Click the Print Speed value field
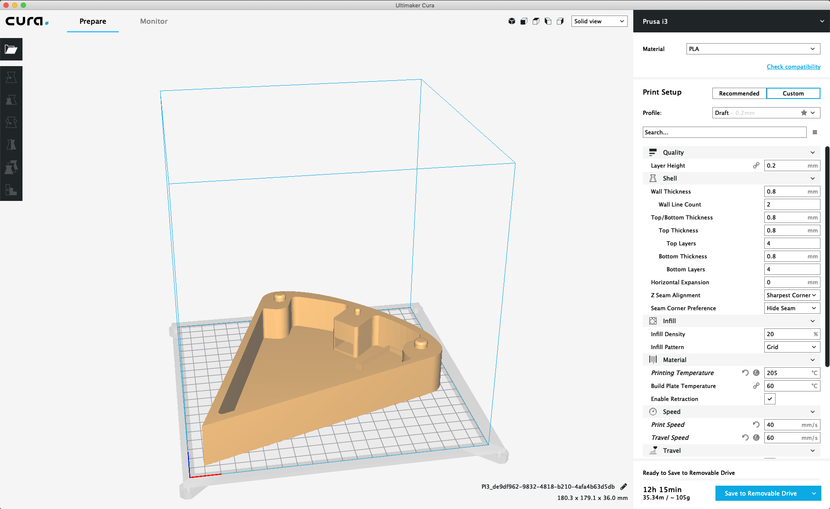830x509 pixels. 792,425
